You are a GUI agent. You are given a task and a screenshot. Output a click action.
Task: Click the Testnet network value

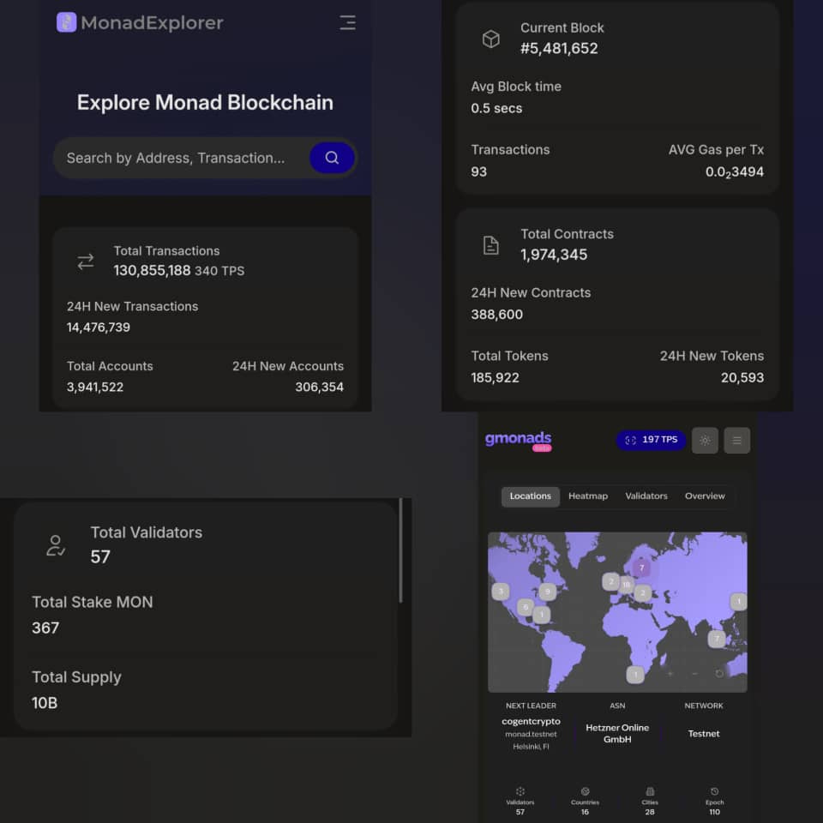click(x=704, y=733)
